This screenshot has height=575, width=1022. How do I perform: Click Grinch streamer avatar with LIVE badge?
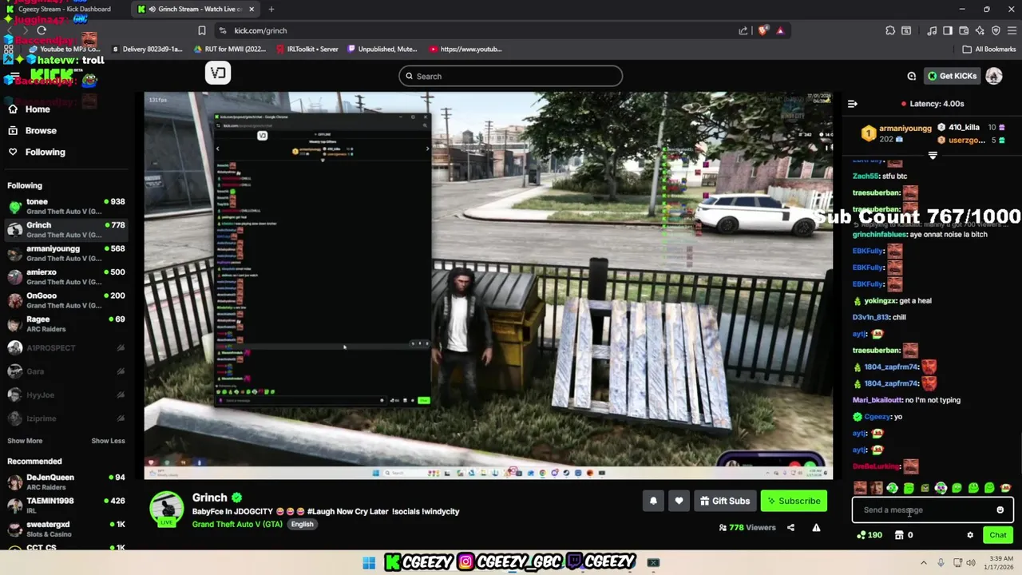[166, 509]
